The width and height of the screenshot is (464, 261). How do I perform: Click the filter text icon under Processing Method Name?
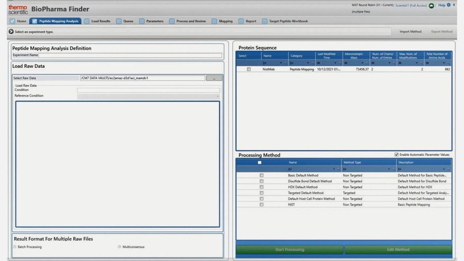coord(290,169)
